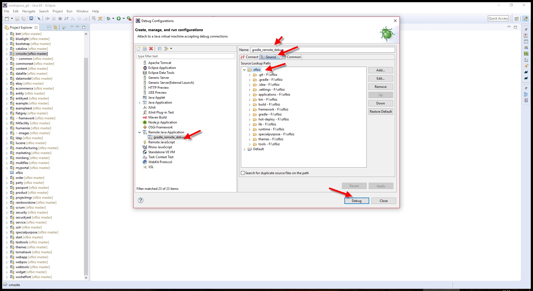Click the Add... button
Image resolution: width=533 pixels, height=291 pixels.
point(380,70)
